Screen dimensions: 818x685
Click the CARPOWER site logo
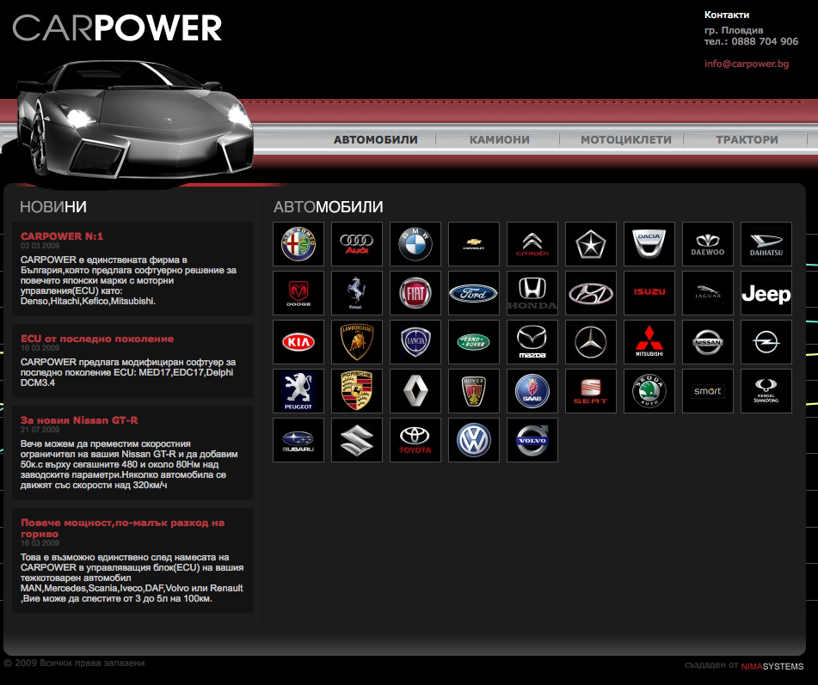(118, 28)
